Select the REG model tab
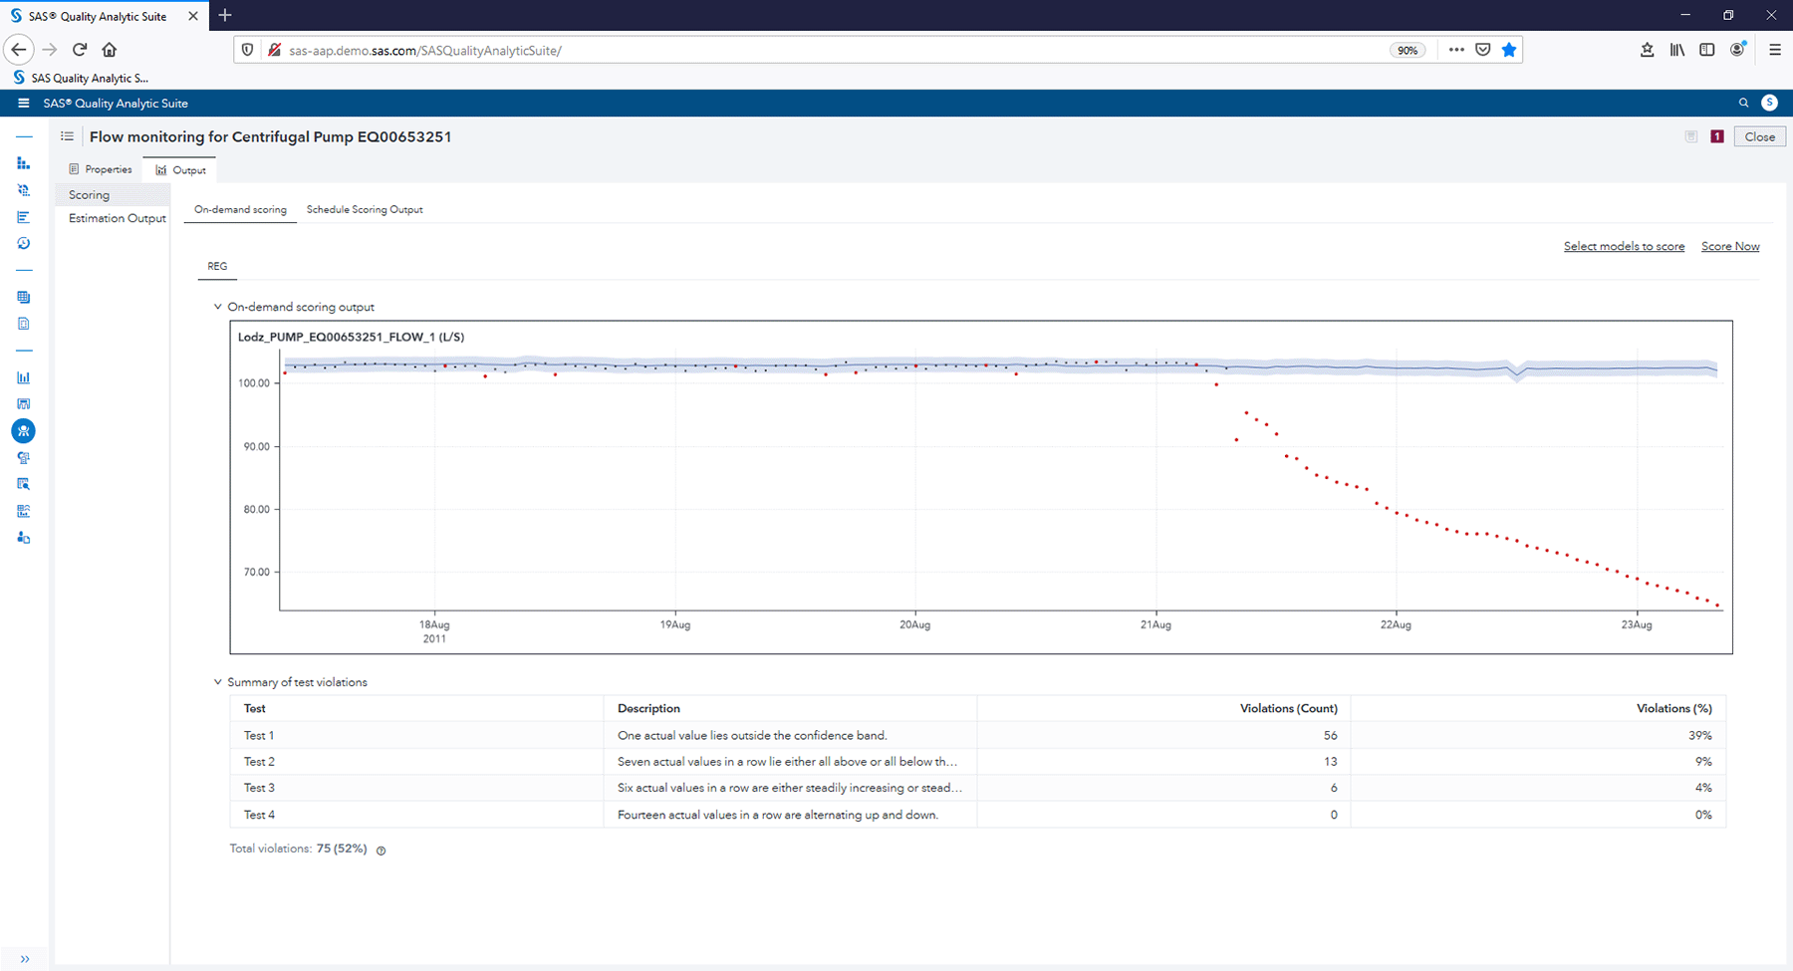 click(x=217, y=266)
